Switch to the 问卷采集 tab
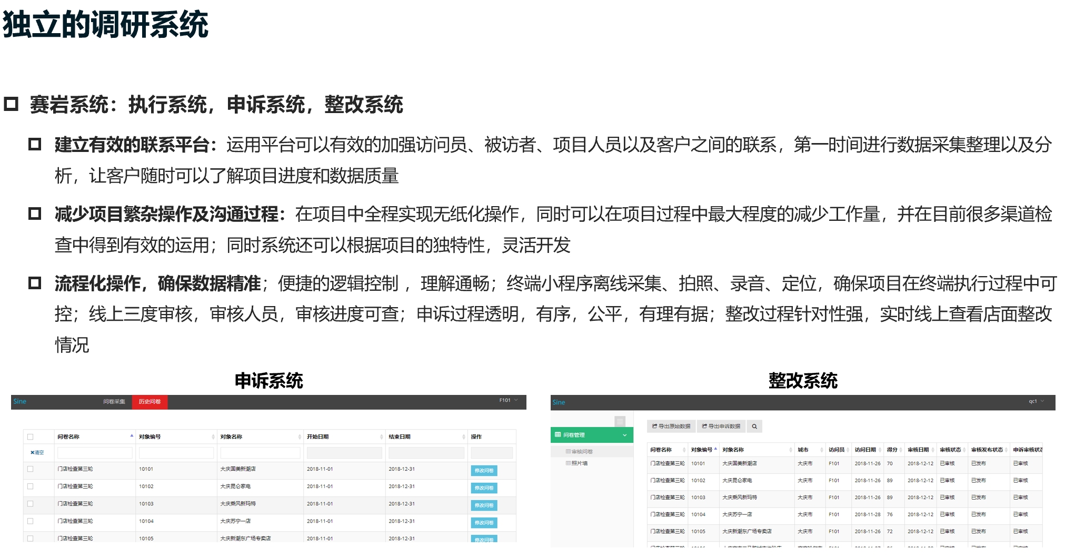 (x=114, y=402)
